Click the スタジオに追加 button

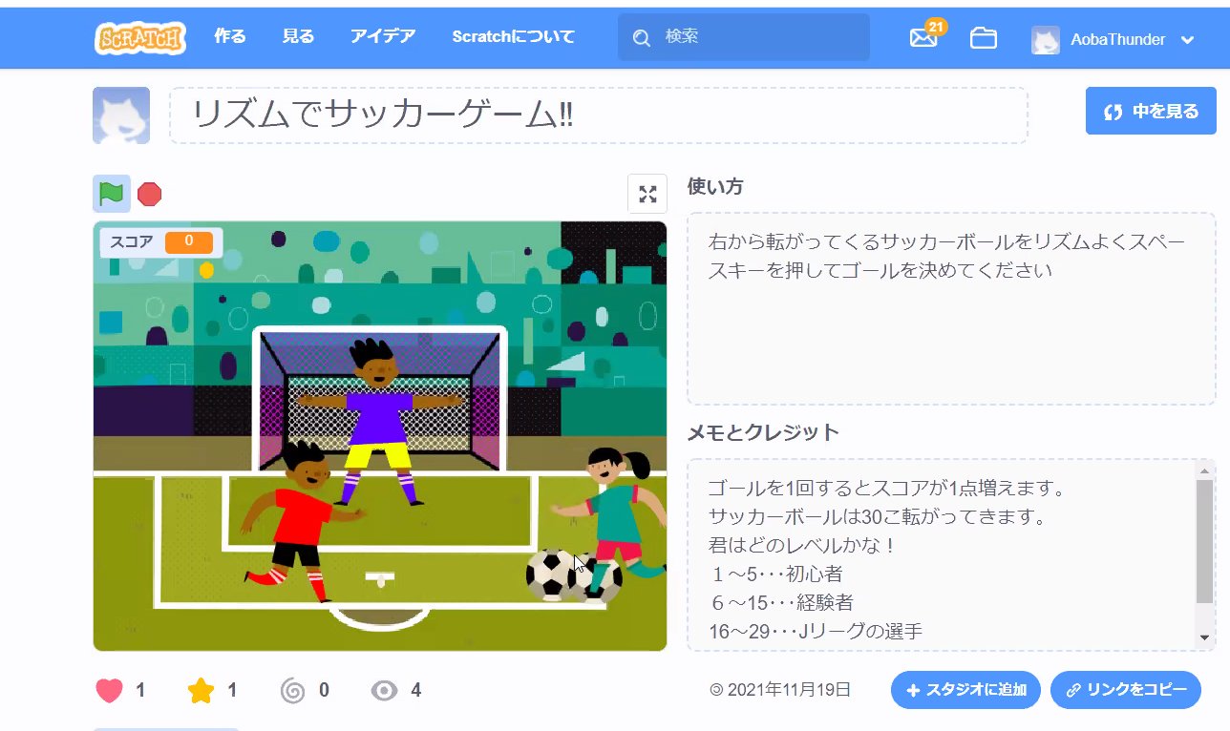pyautogui.click(x=965, y=690)
